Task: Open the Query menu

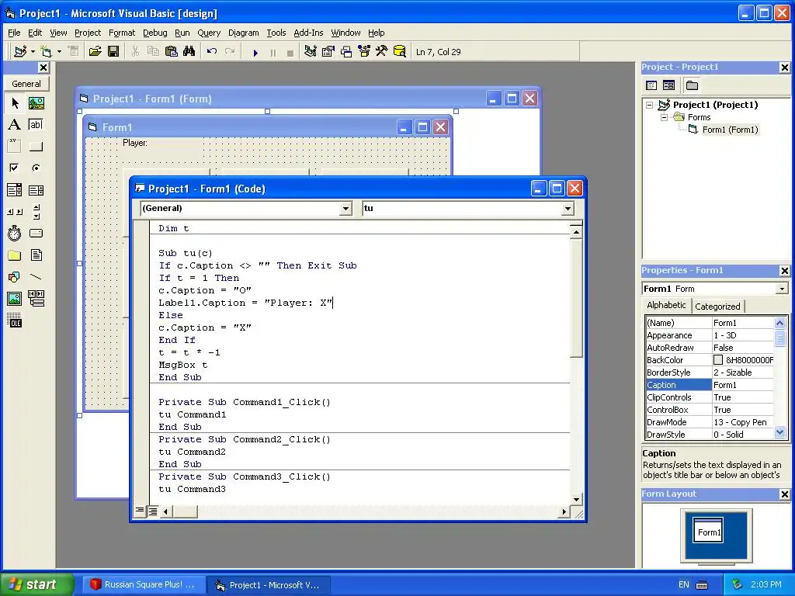Action: pyautogui.click(x=209, y=33)
